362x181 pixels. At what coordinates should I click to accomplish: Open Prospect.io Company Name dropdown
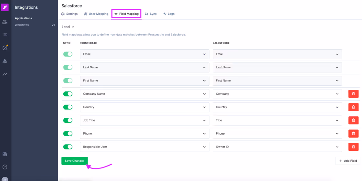point(144,94)
